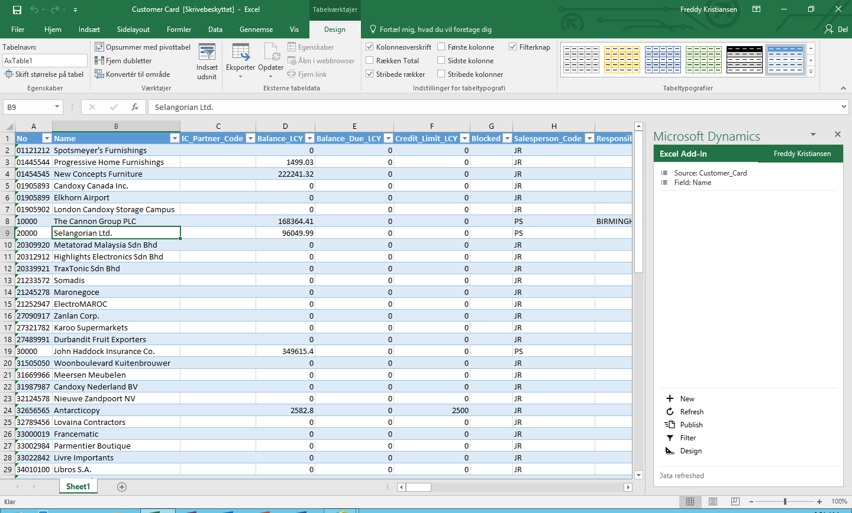Expand the Name Box dropdown arrow
The image size is (852, 513).
click(x=57, y=107)
